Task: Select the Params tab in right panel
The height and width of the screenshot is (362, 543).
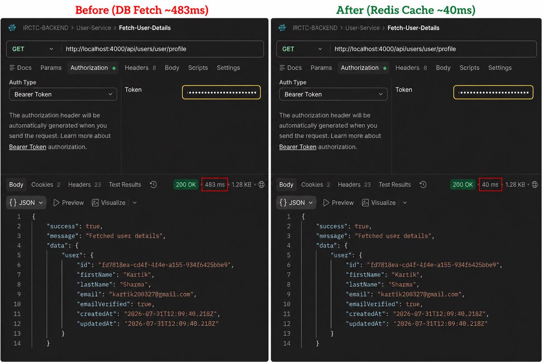Action: pos(321,68)
